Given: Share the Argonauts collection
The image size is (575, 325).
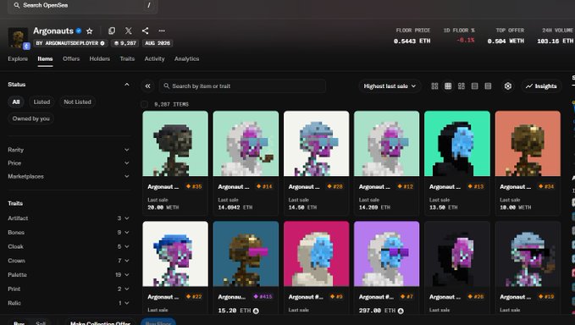Looking at the screenshot, I should [145, 30].
